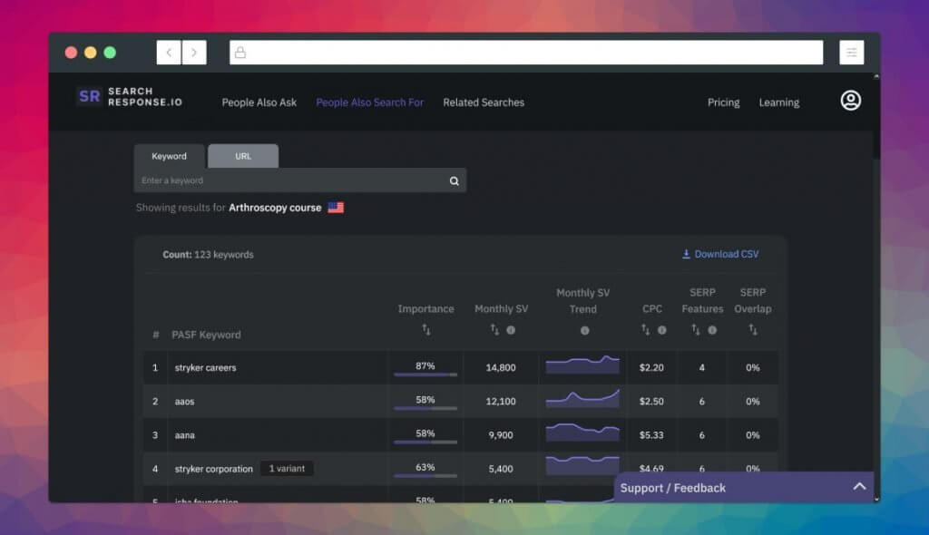Click the 'Arthroscopy course' results text
Screen dimensions: 929x535
(x=275, y=208)
